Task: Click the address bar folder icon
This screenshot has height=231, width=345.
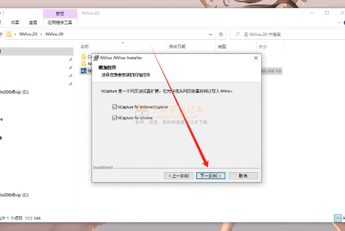Action: point(9,34)
